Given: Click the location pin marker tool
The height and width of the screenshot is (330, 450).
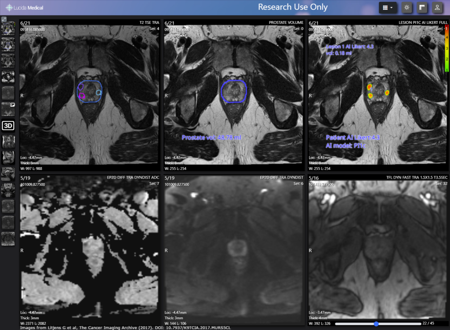Looking at the screenshot, I should (x=437, y=7).
